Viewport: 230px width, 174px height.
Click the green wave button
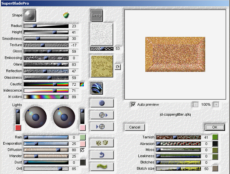tap(102, 167)
